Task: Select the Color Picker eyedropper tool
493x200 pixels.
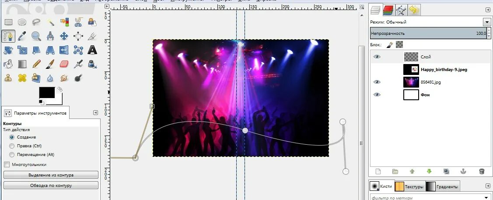Action: 22,36
